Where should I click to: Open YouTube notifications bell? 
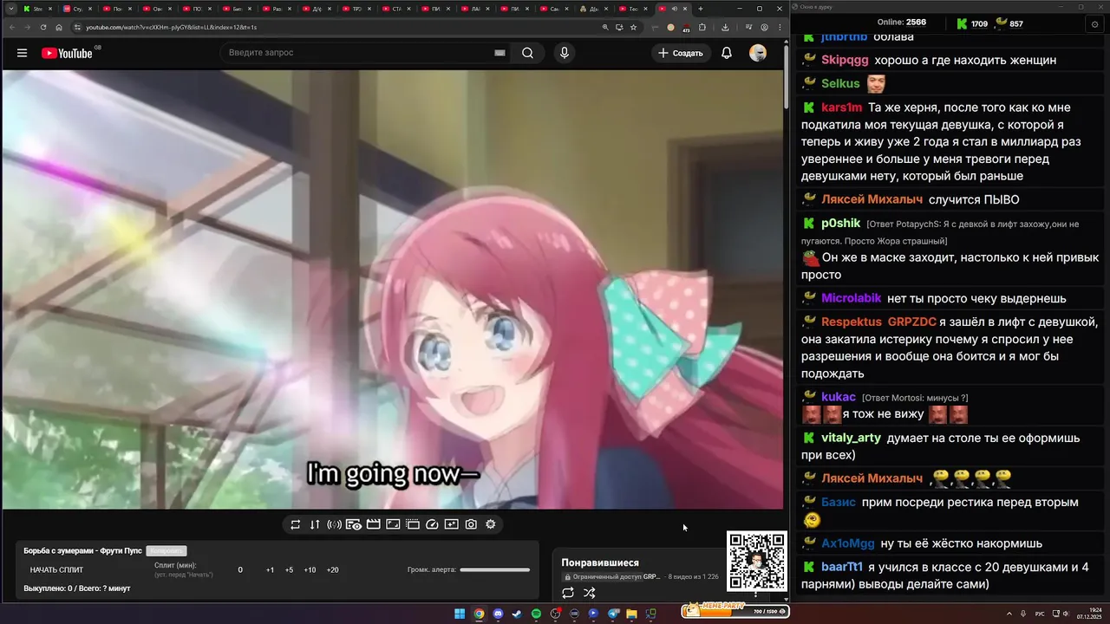tap(727, 53)
